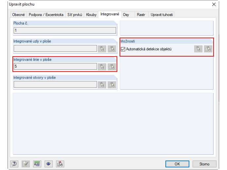Open the help icon at bottom left
Screen dimensions: 227x170
point(14,164)
